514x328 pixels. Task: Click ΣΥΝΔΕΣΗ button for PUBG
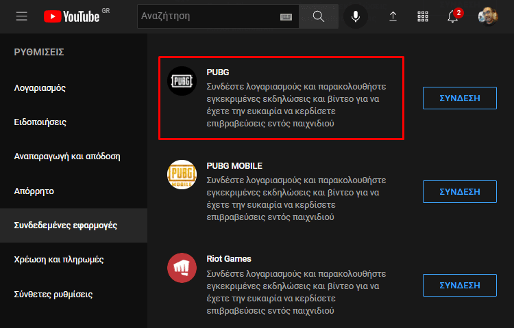point(460,98)
